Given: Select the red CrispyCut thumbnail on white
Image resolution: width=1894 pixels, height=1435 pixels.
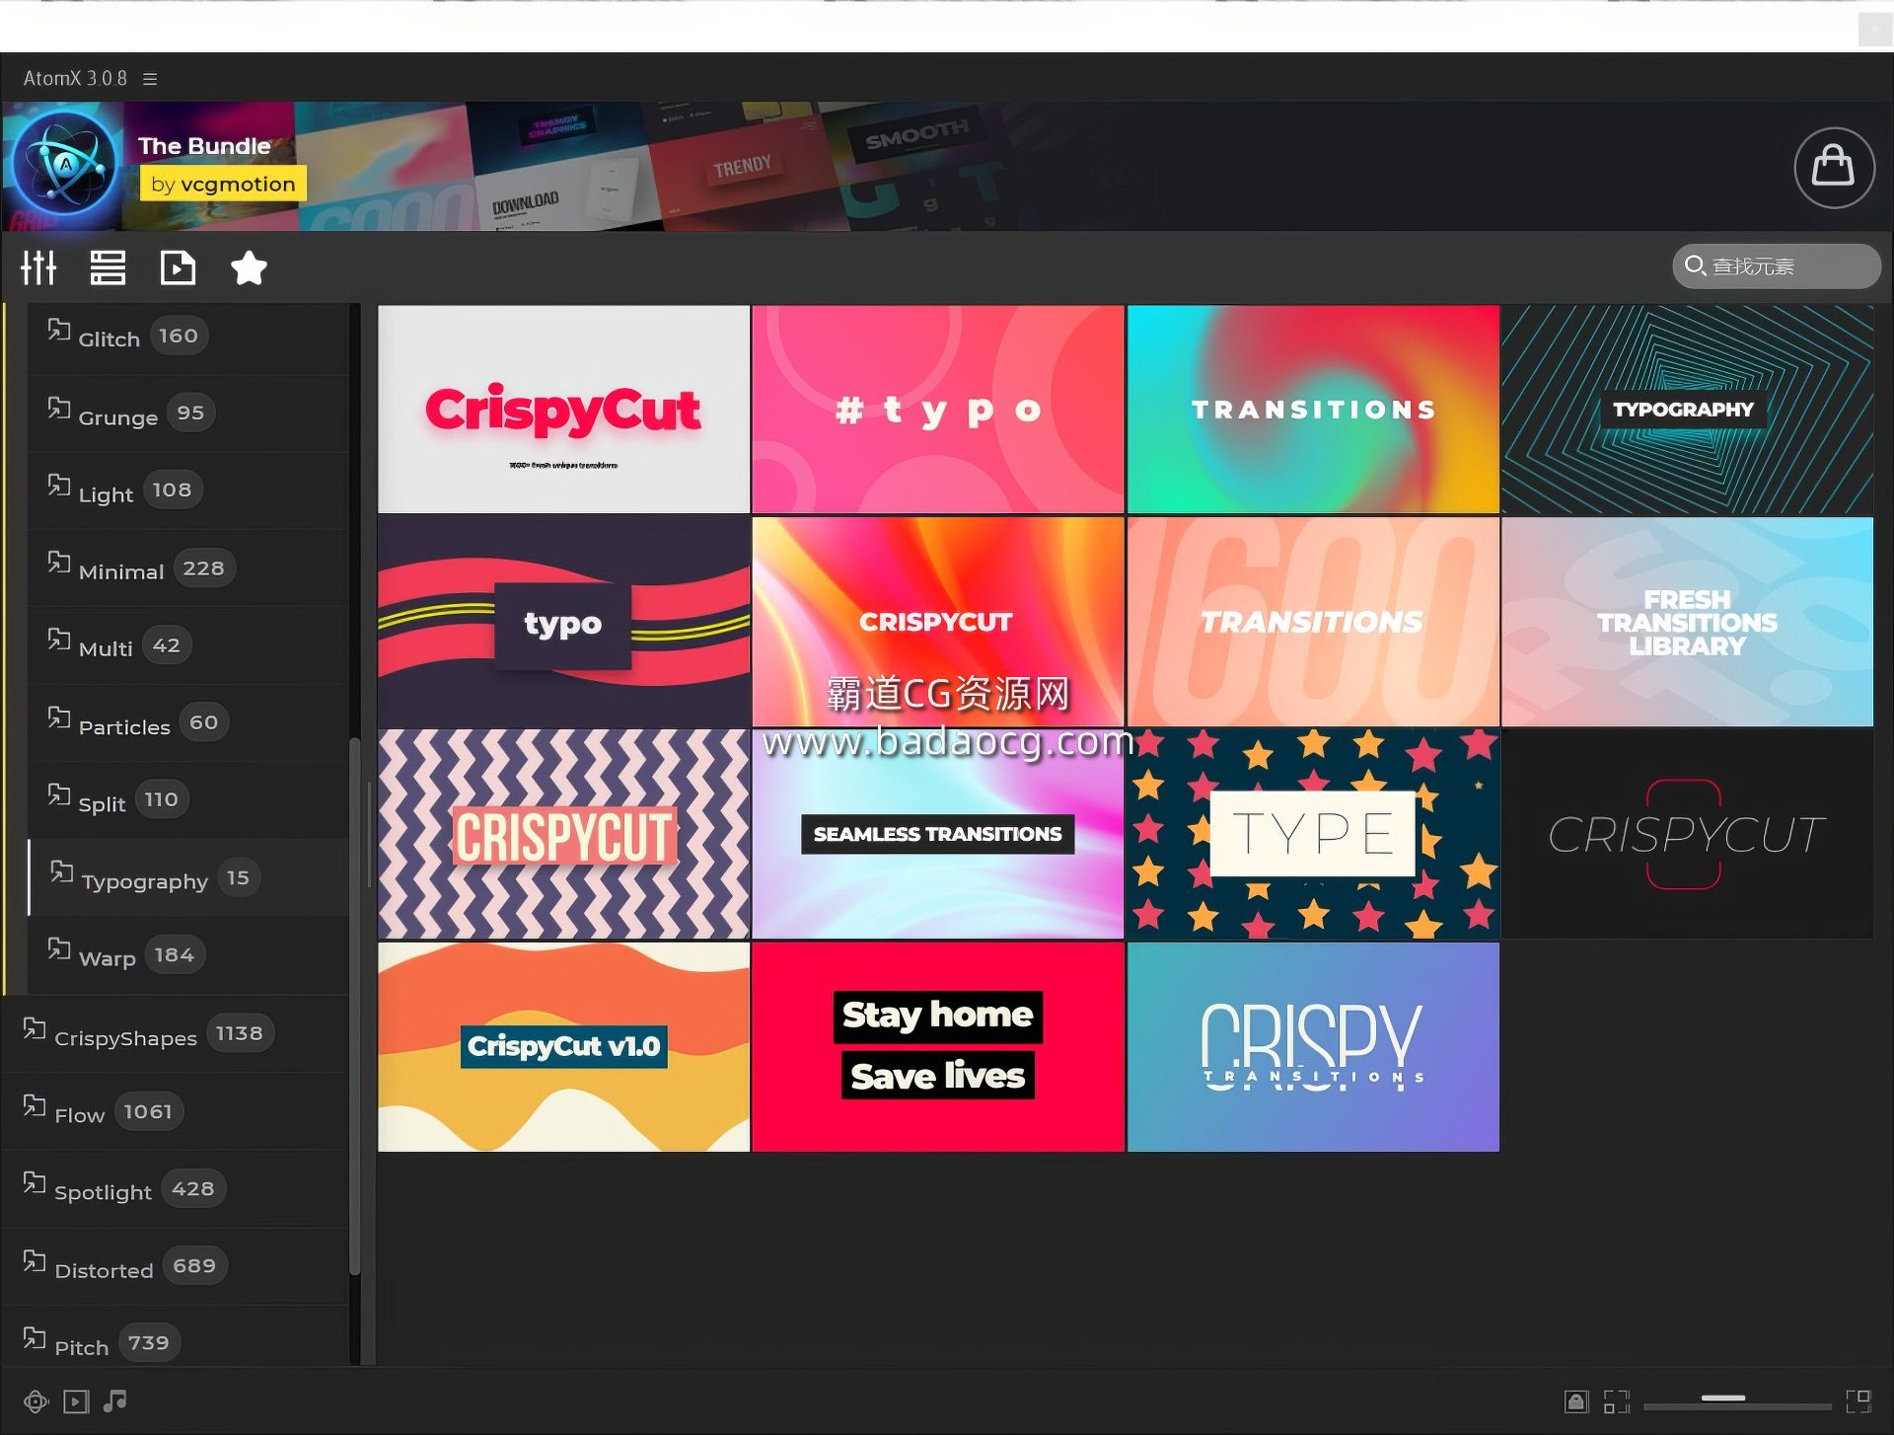Looking at the screenshot, I should [563, 410].
